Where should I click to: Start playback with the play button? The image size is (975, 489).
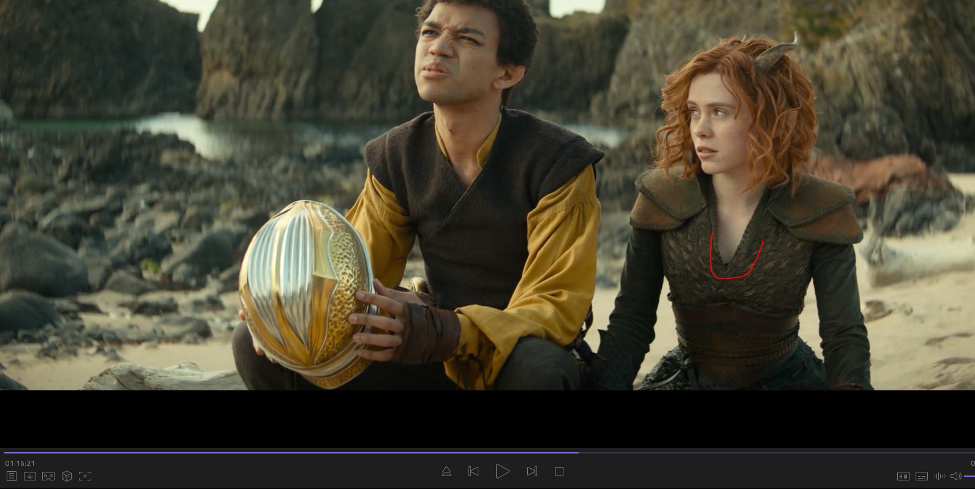tap(502, 471)
